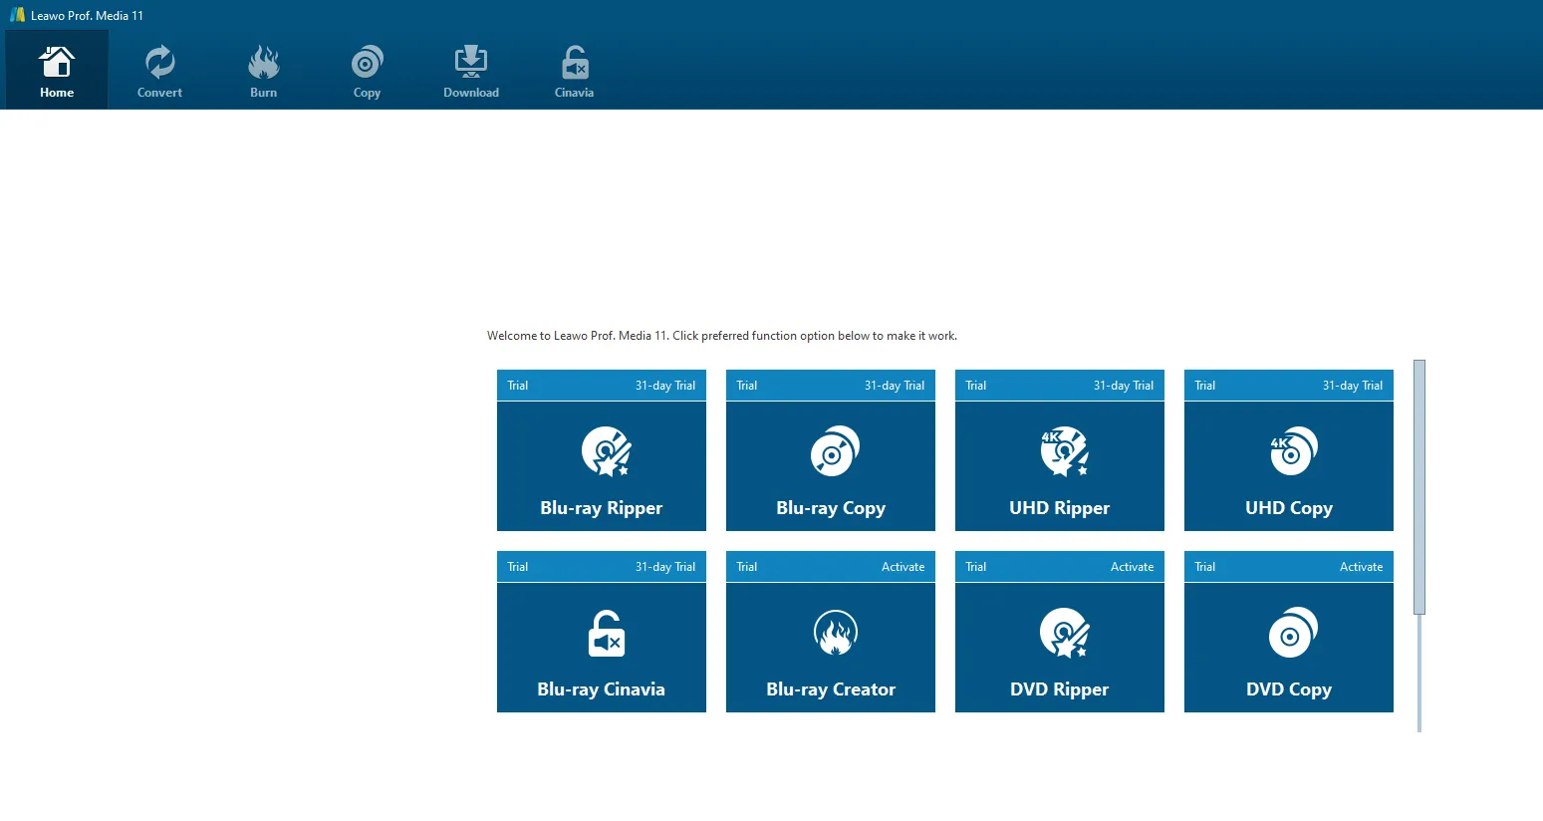
Task: Click the Blu-ray Creator flame icon
Action: [835, 633]
